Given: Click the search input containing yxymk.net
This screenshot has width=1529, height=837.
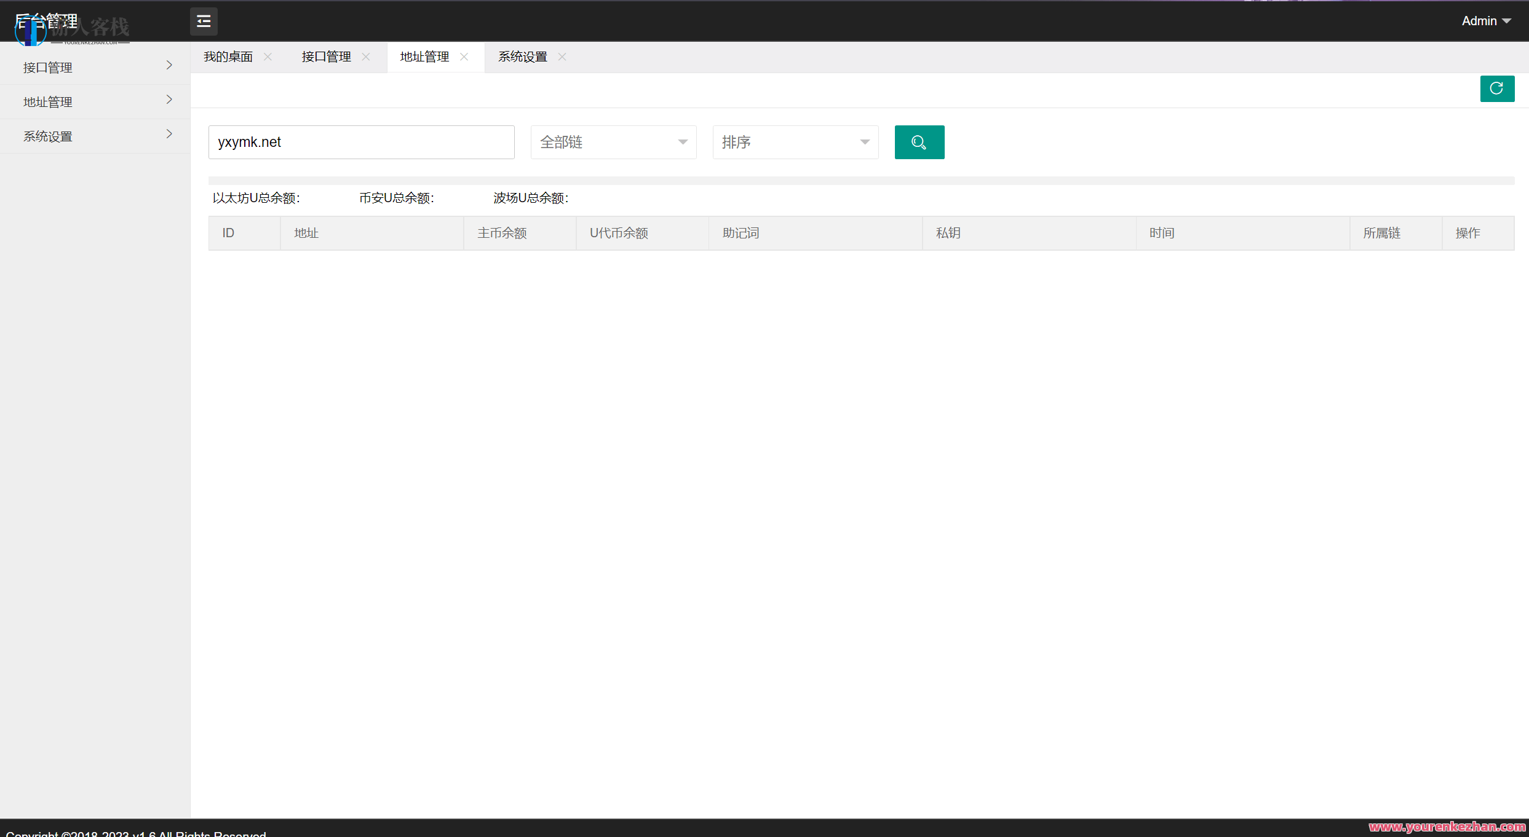Looking at the screenshot, I should point(361,142).
